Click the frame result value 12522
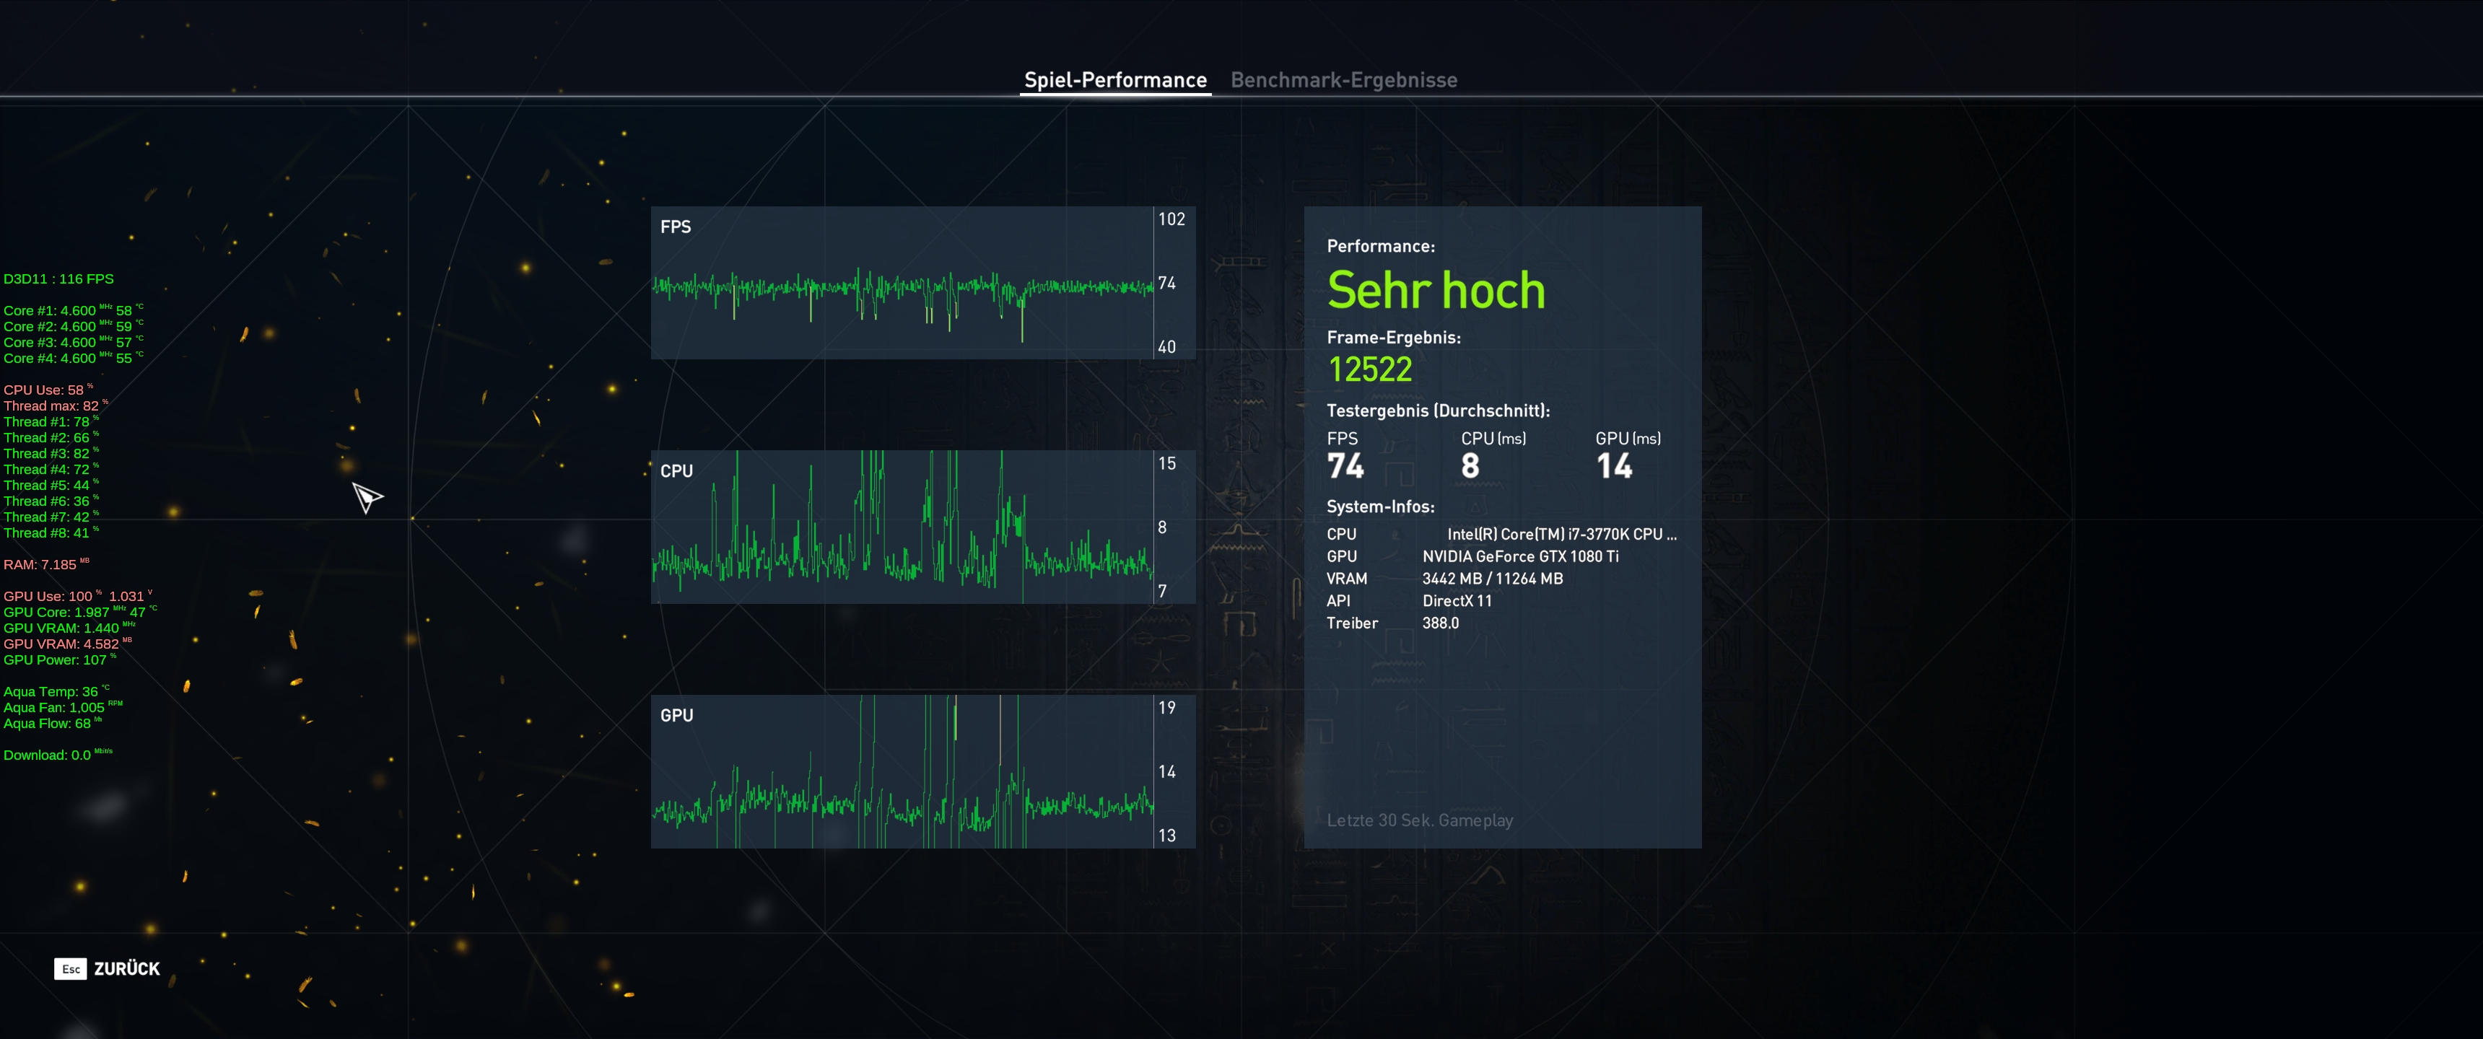The width and height of the screenshot is (2483, 1039). click(x=1369, y=369)
